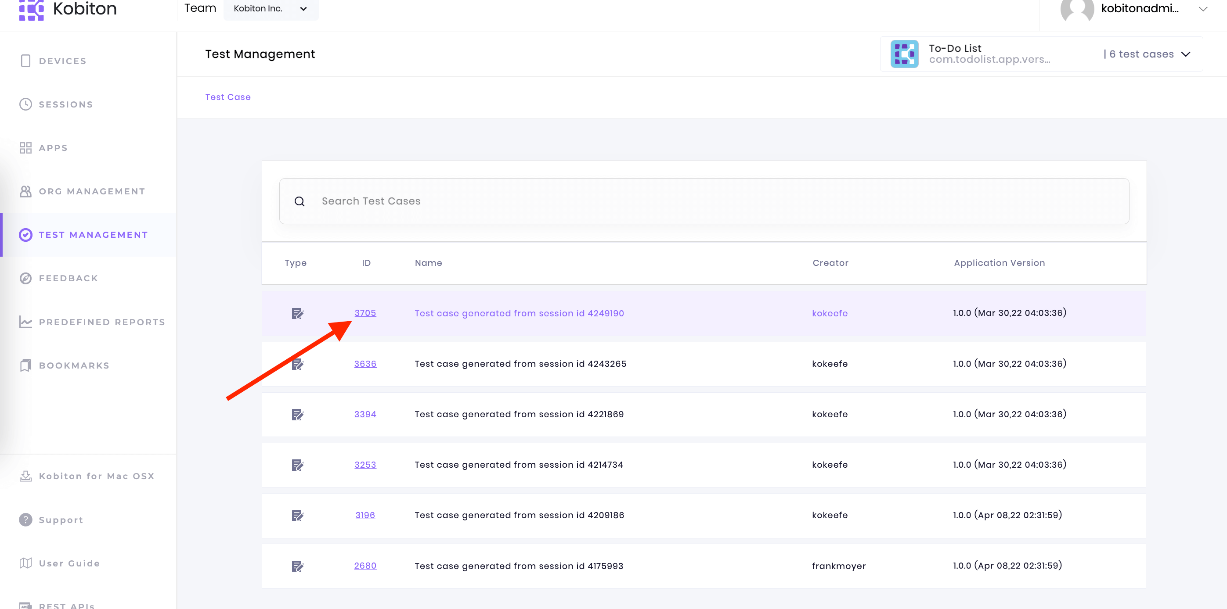Open the Devices sidebar icon

[x=26, y=61]
